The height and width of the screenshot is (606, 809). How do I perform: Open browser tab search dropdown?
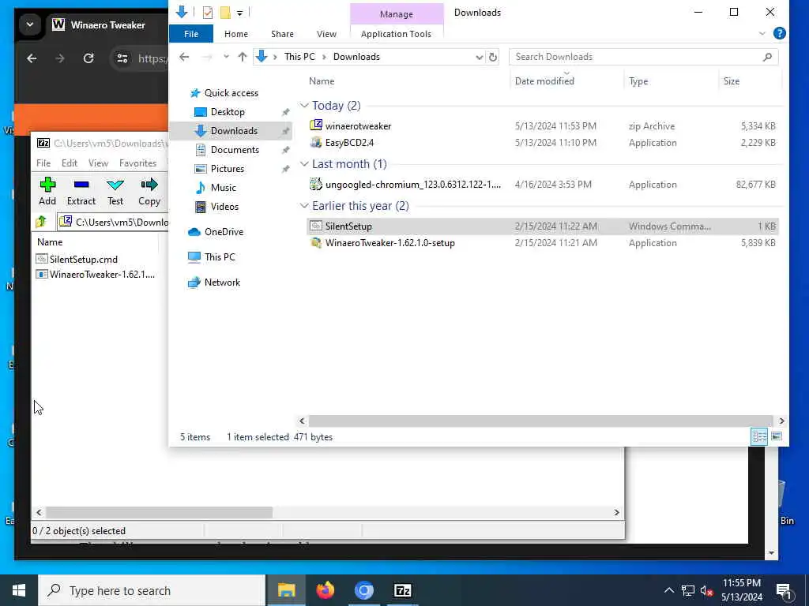(x=30, y=24)
